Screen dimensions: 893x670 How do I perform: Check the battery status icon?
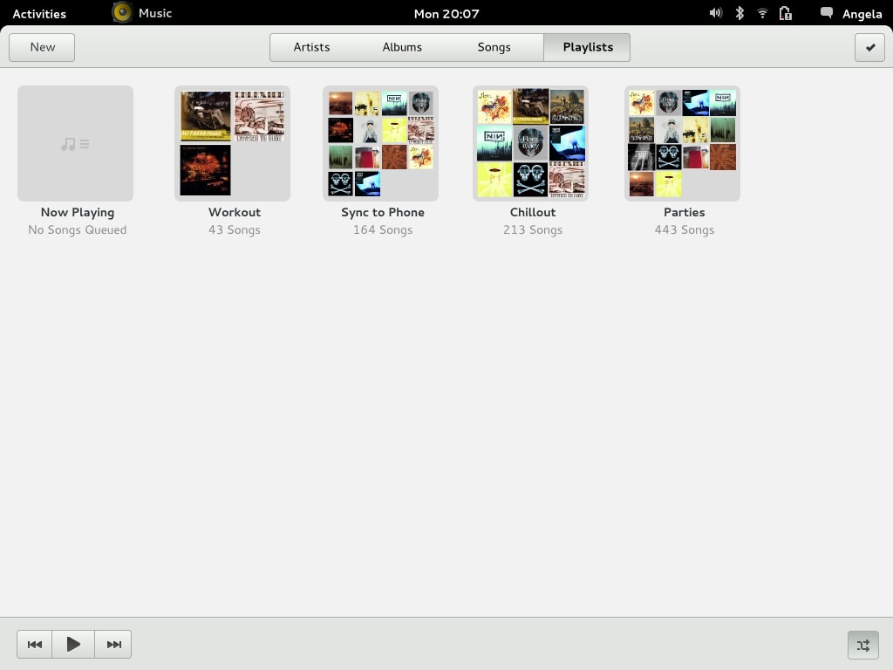[x=786, y=13]
